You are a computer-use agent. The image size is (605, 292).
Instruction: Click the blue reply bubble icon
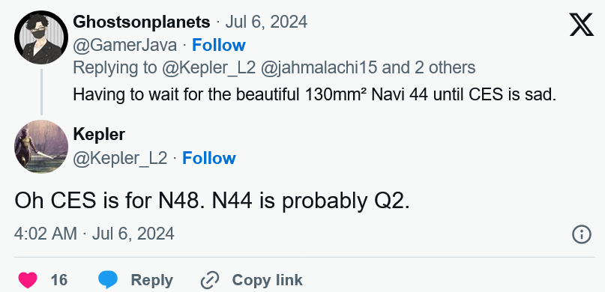[x=108, y=280]
